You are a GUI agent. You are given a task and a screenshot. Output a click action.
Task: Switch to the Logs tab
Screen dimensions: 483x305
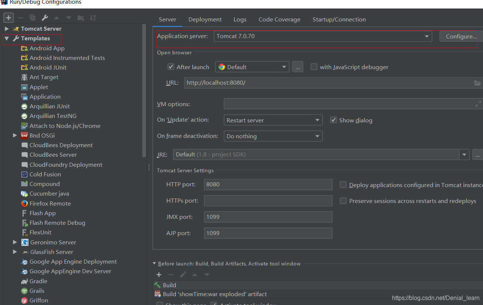coord(240,20)
